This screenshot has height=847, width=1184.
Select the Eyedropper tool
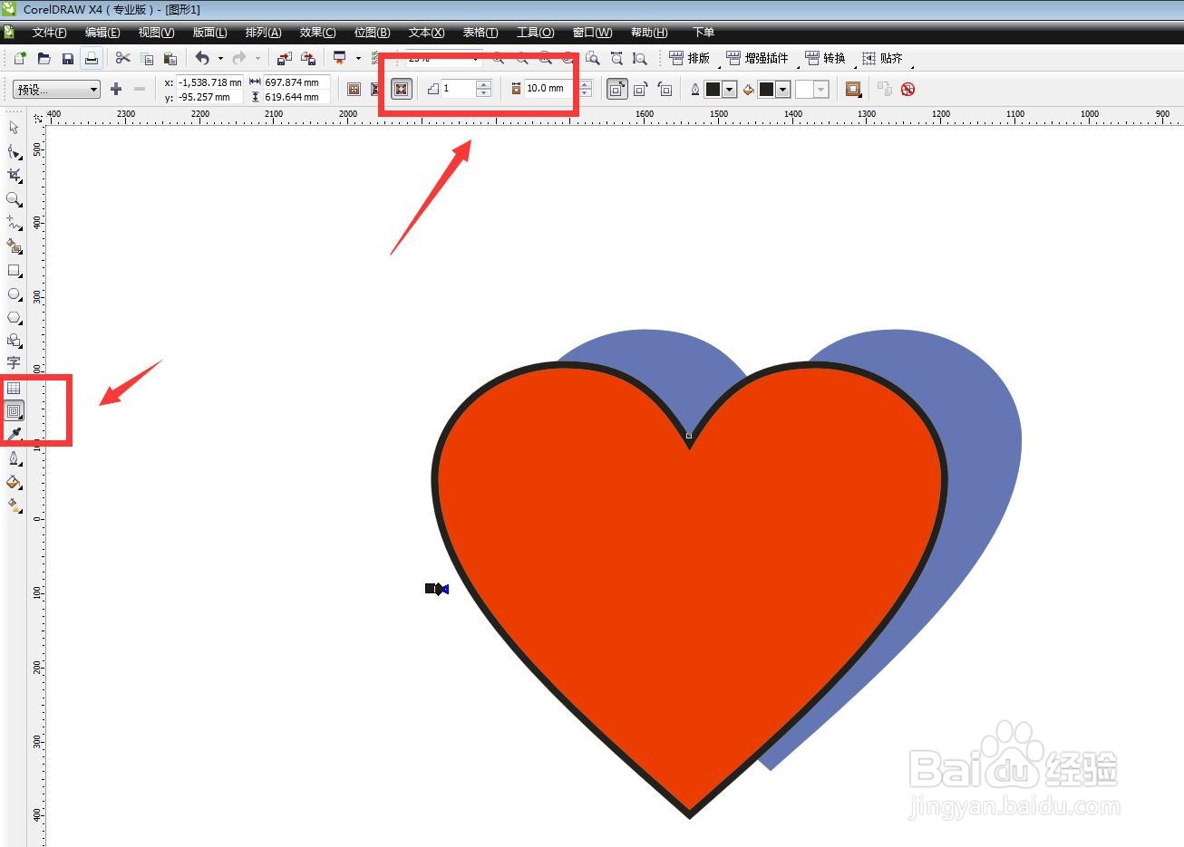point(14,435)
